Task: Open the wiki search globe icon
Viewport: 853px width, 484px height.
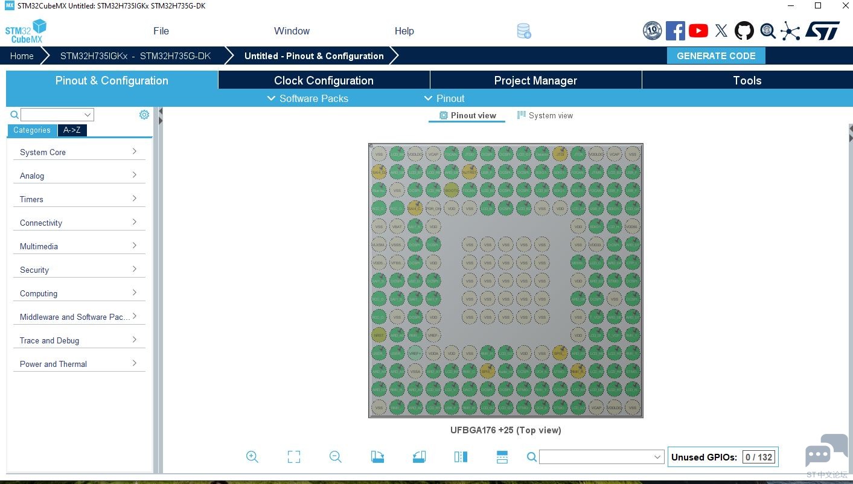Action: coord(768,31)
